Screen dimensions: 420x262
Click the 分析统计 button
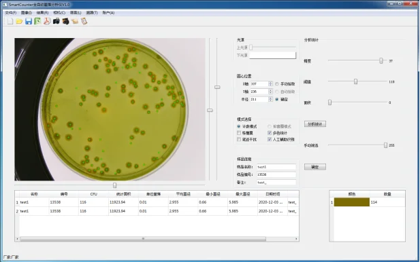click(315, 124)
